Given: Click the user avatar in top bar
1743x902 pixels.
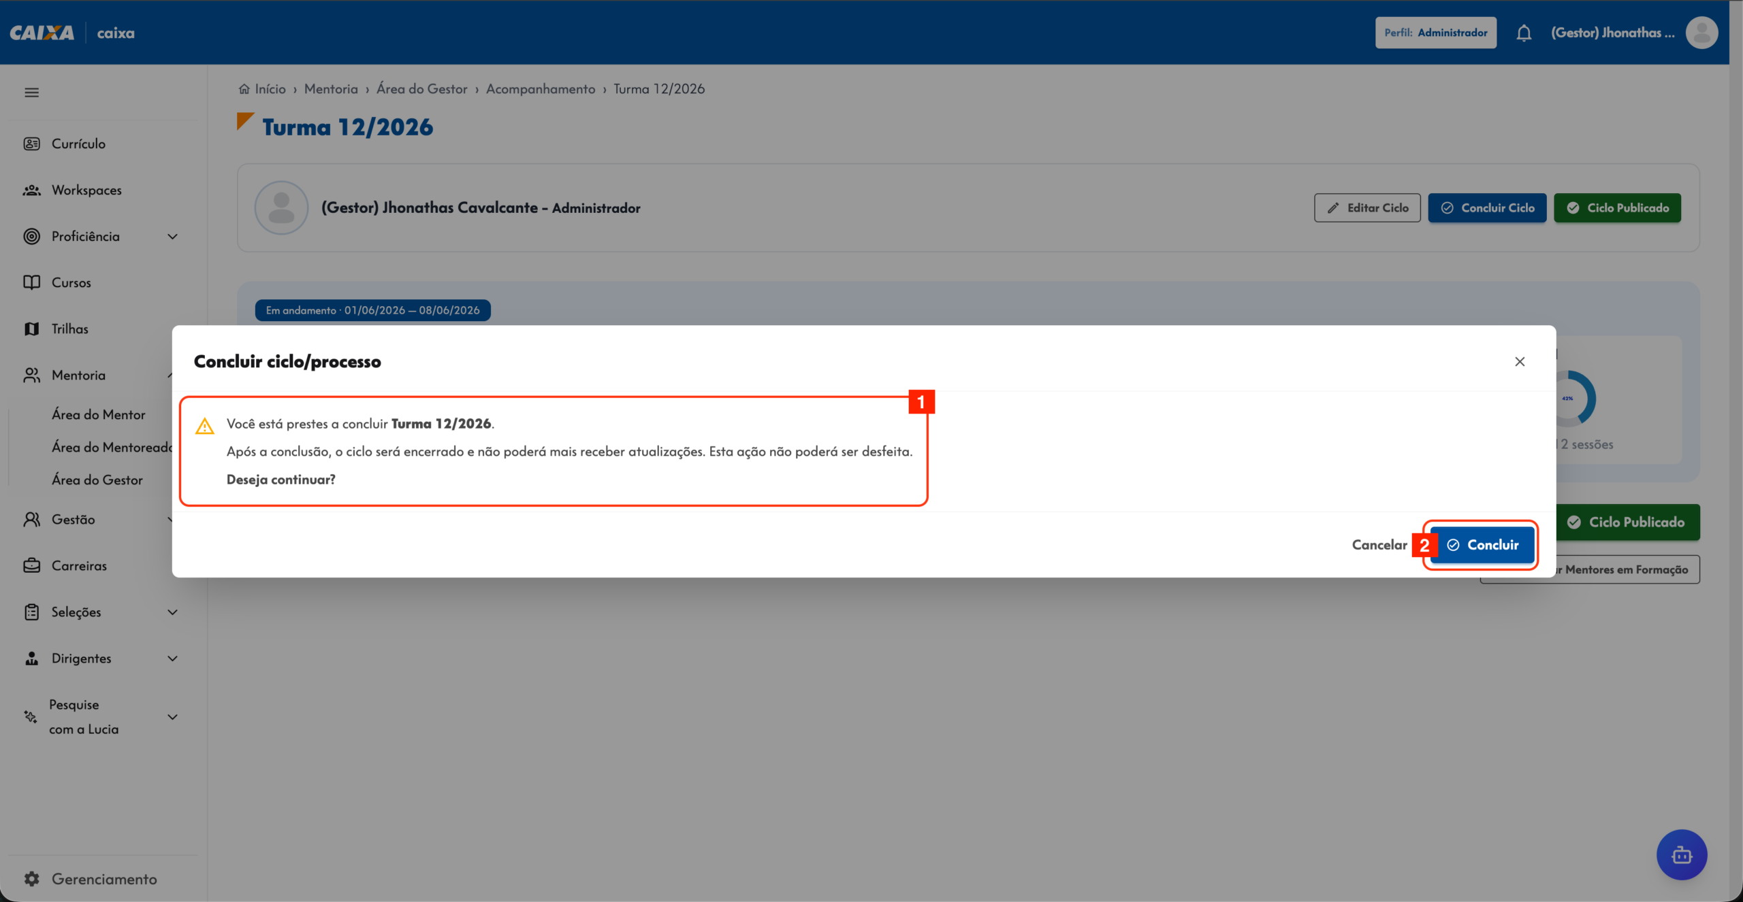Looking at the screenshot, I should click(x=1702, y=33).
